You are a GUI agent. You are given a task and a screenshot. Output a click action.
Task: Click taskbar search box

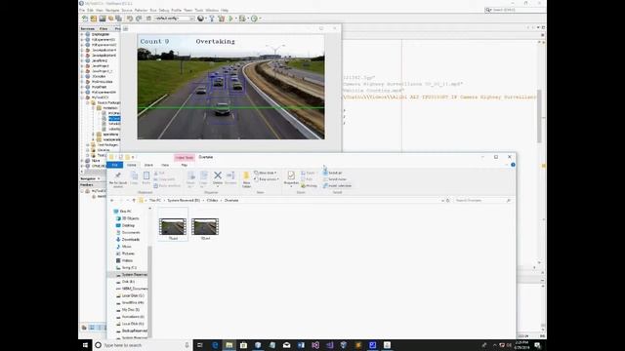143,345
